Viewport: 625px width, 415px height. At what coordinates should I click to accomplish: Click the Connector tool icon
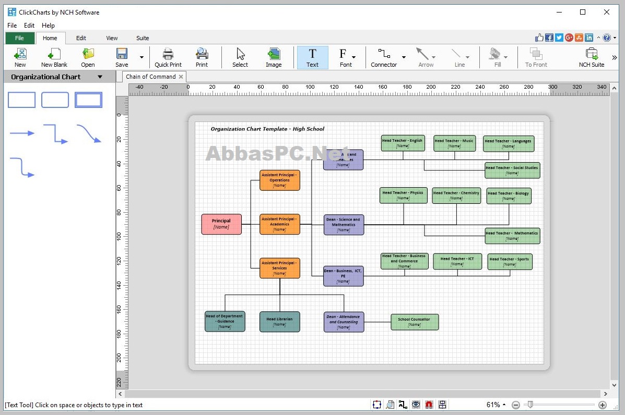tap(384, 58)
